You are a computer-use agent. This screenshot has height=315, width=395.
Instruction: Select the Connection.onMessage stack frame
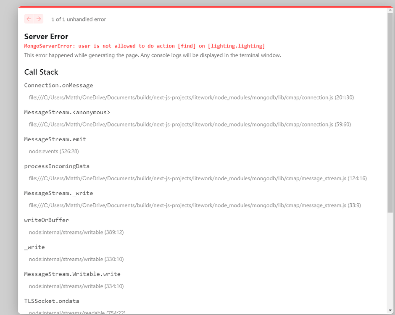58,85
